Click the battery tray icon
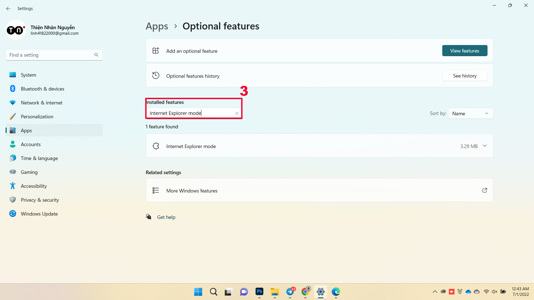 tap(503, 292)
